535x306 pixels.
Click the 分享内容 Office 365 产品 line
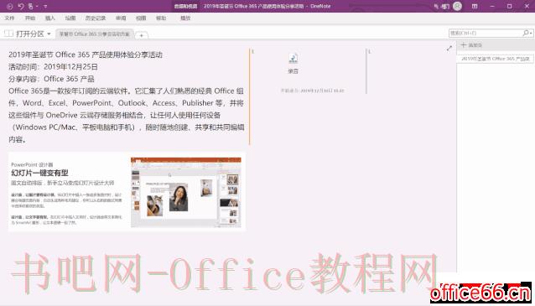coord(51,79)
